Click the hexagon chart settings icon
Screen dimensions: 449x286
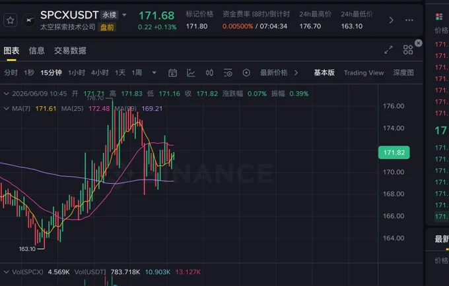246,73
